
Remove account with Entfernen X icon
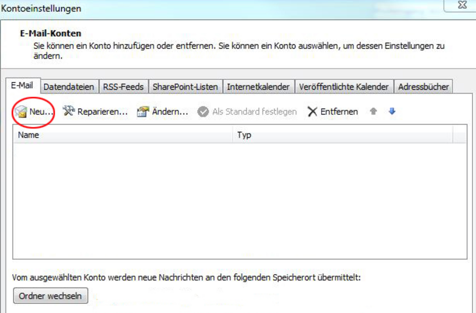click(312, 112)
